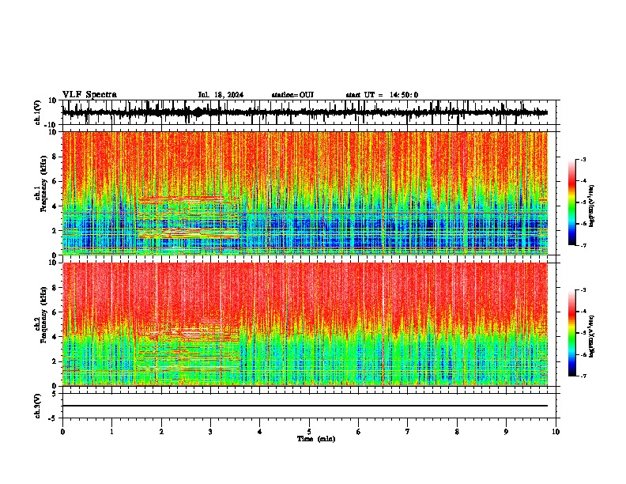
Task: Click the "4" tick on ch.1 frequency axis
Action: tap(55, 206)
